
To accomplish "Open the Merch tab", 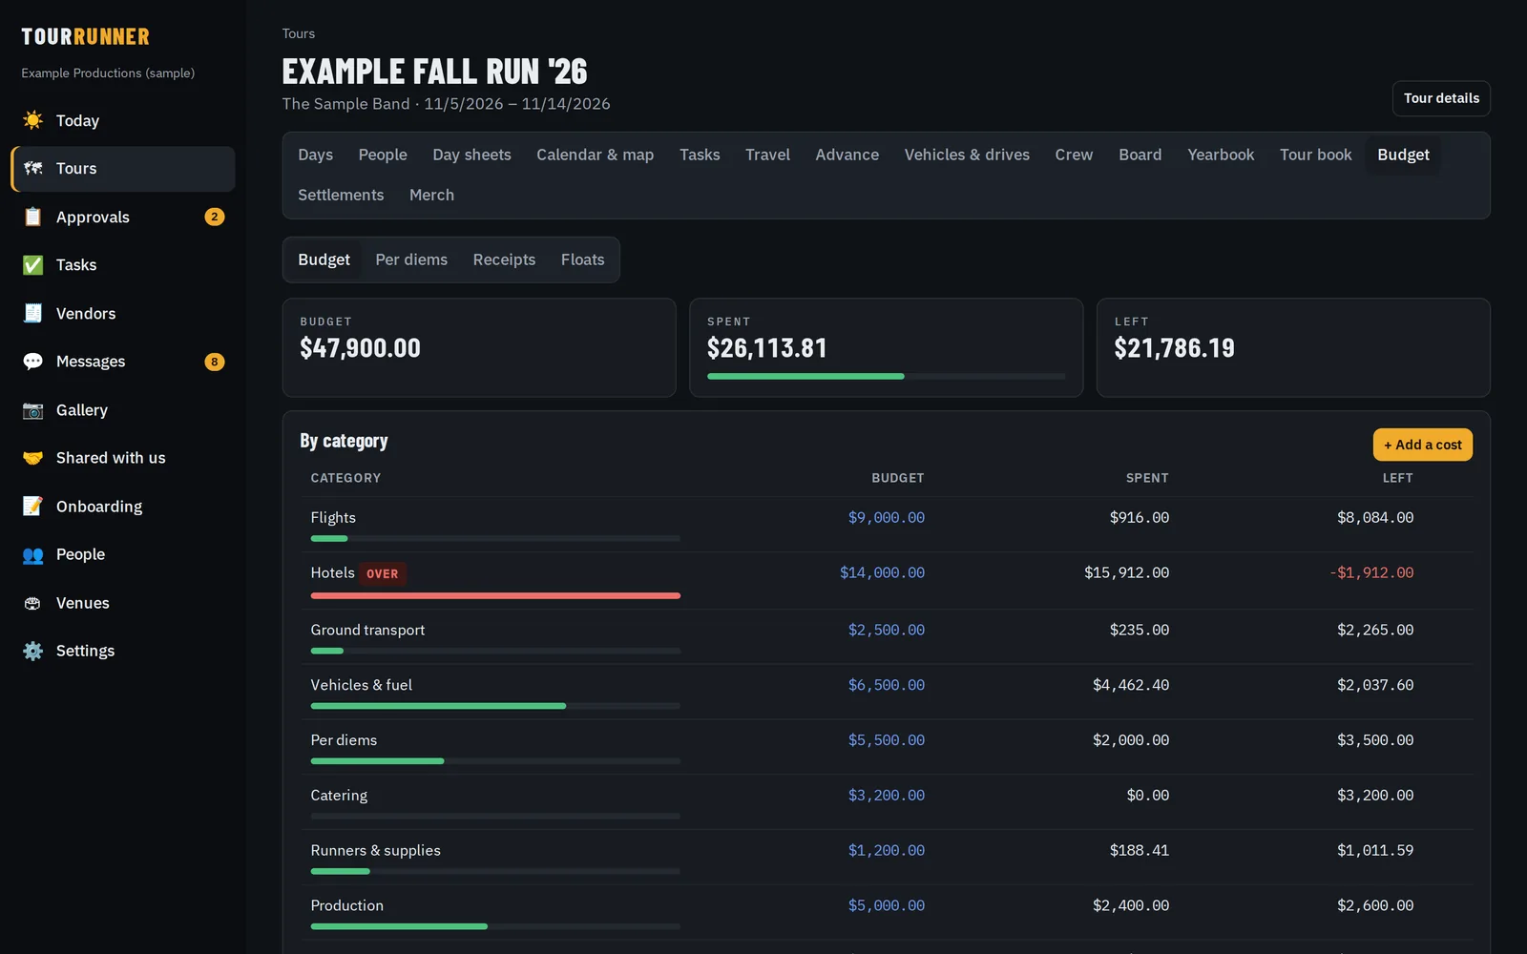I will click(431, 195).
